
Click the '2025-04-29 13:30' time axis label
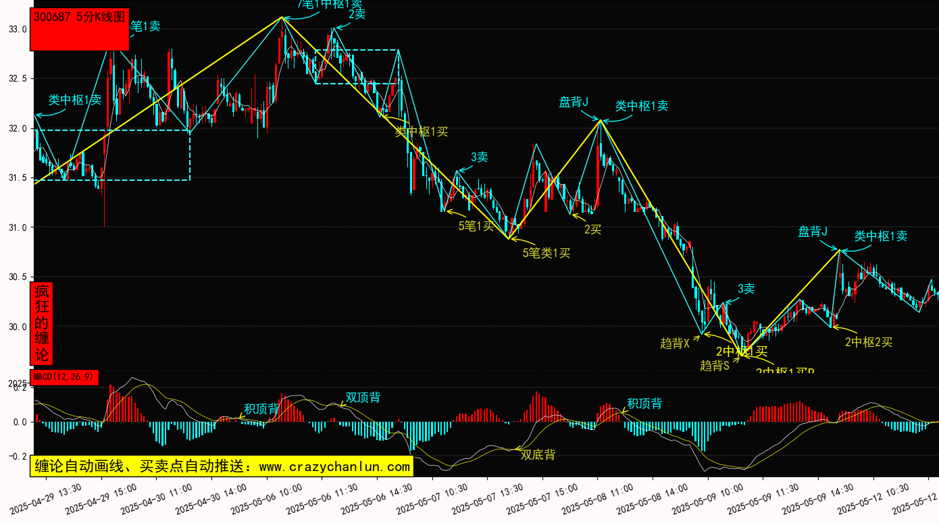(x=46, y=498)
